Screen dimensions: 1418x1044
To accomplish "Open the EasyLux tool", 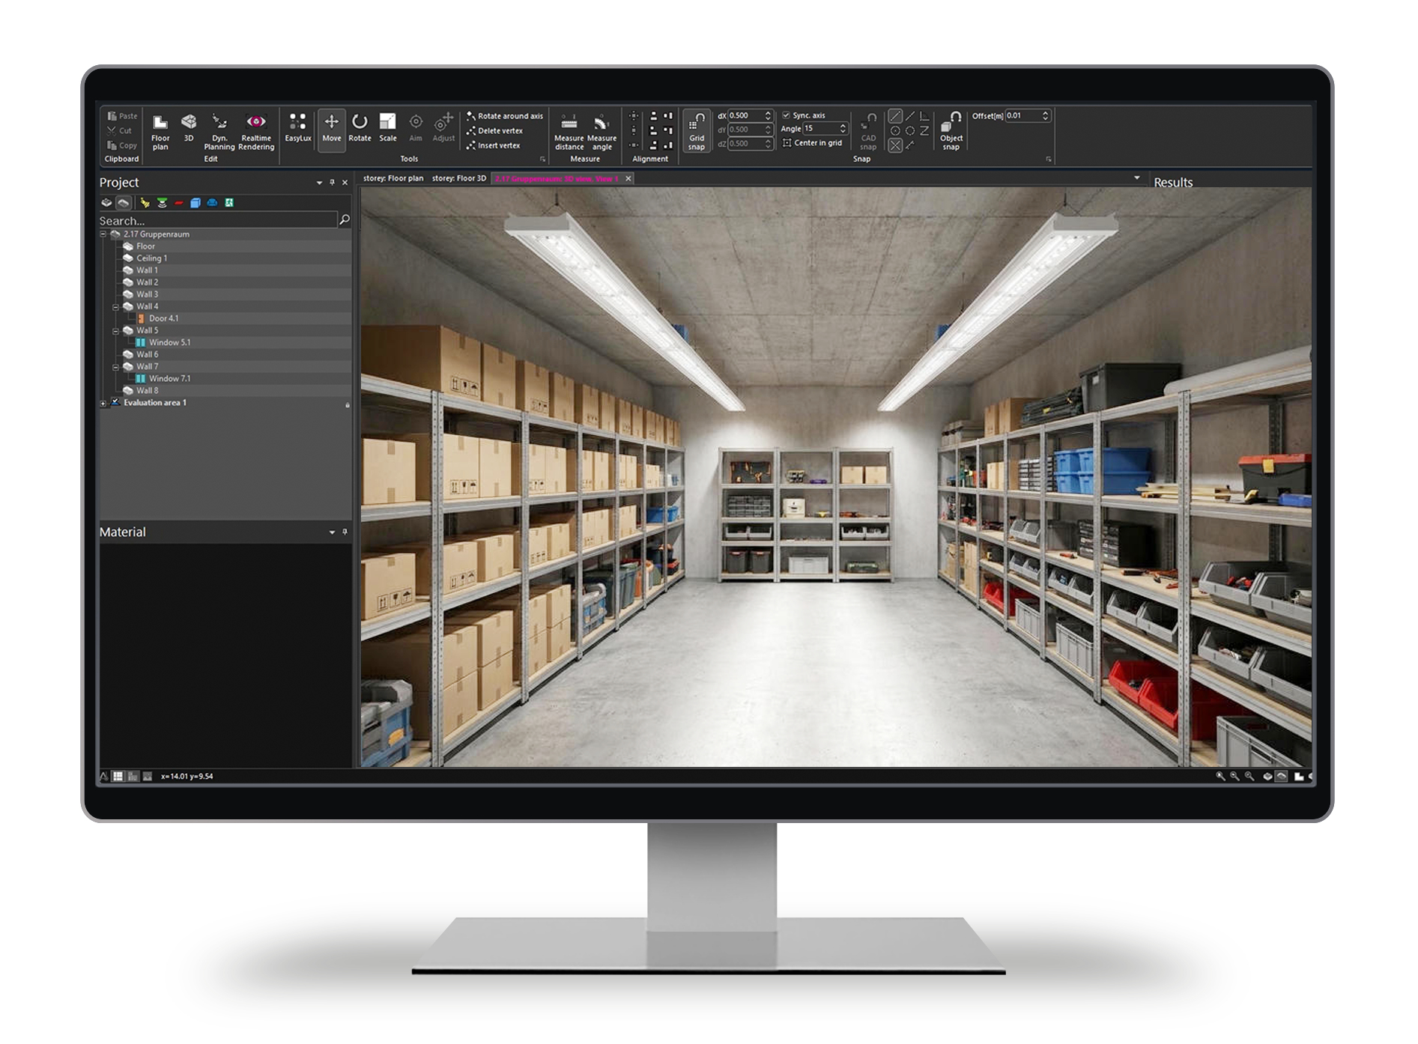I will point(298,128).
